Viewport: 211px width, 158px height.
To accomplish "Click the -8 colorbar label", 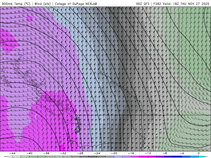I will pos(165,153).
